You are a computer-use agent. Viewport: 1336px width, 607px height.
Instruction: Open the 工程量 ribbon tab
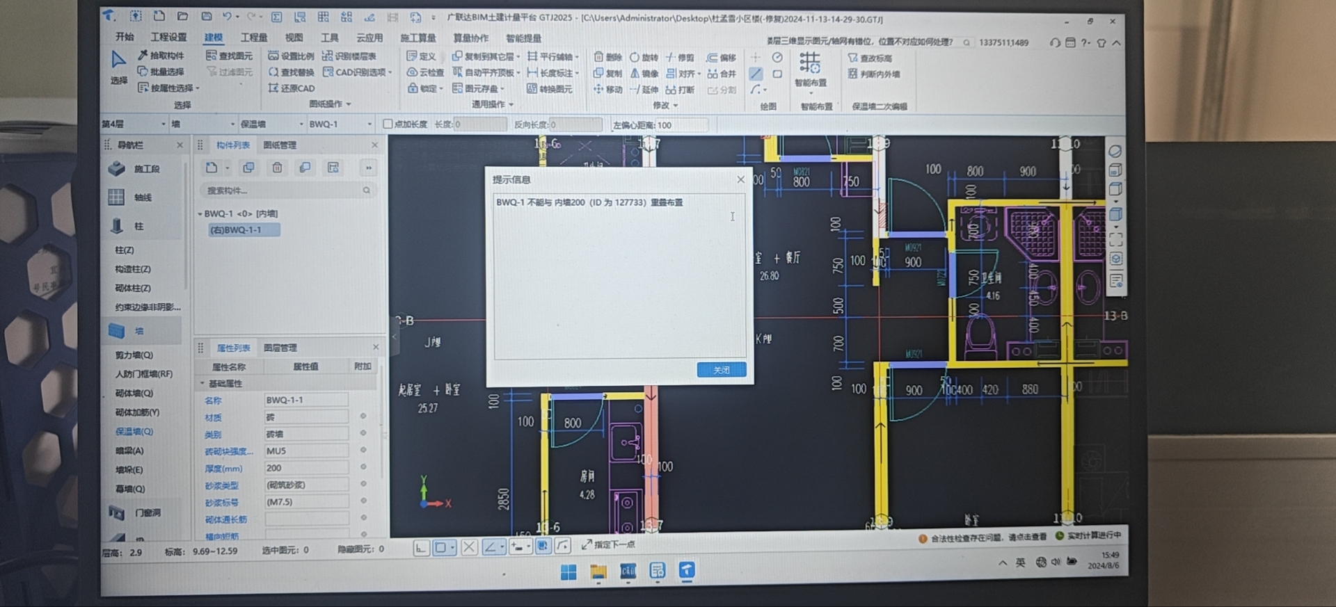point(254,38)
